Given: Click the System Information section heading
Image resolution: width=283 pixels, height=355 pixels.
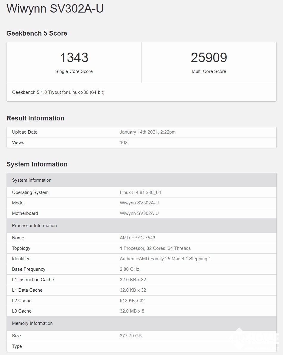Looking at the screenshot, I should [x=37, y=164].
